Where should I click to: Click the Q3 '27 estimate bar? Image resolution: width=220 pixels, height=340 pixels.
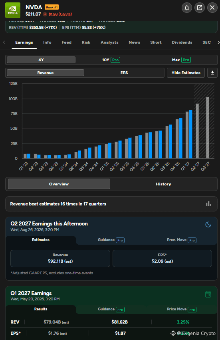pos(208,127)
